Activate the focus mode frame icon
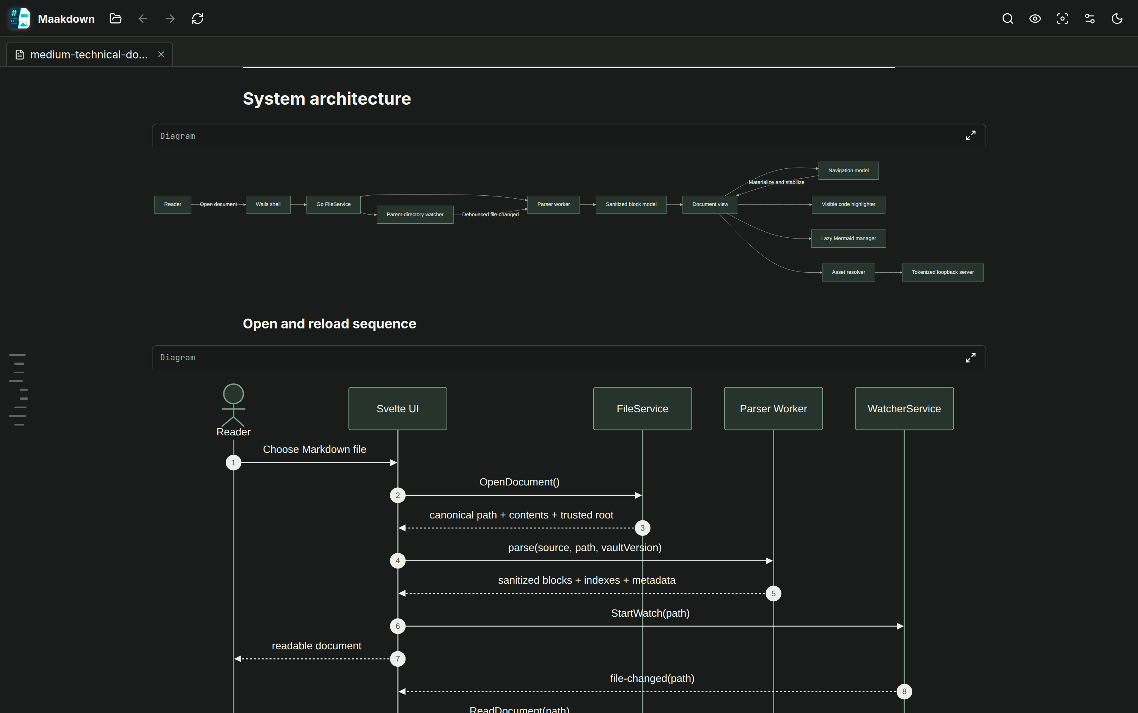 point(1063,18)
